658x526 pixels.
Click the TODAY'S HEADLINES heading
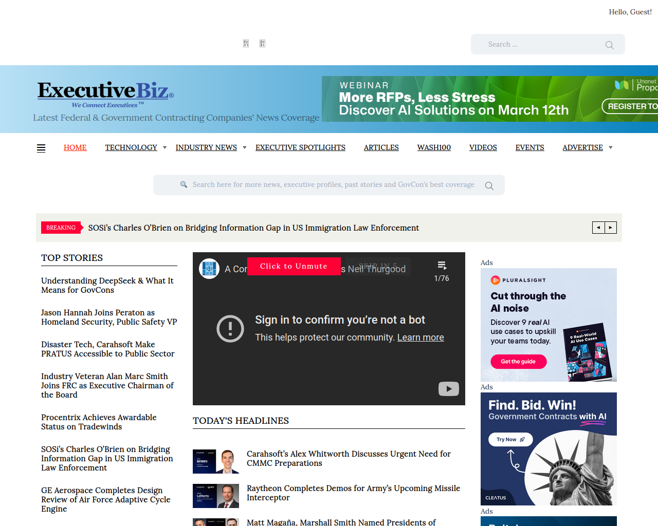pyautogui.click(x=241, y=421)
